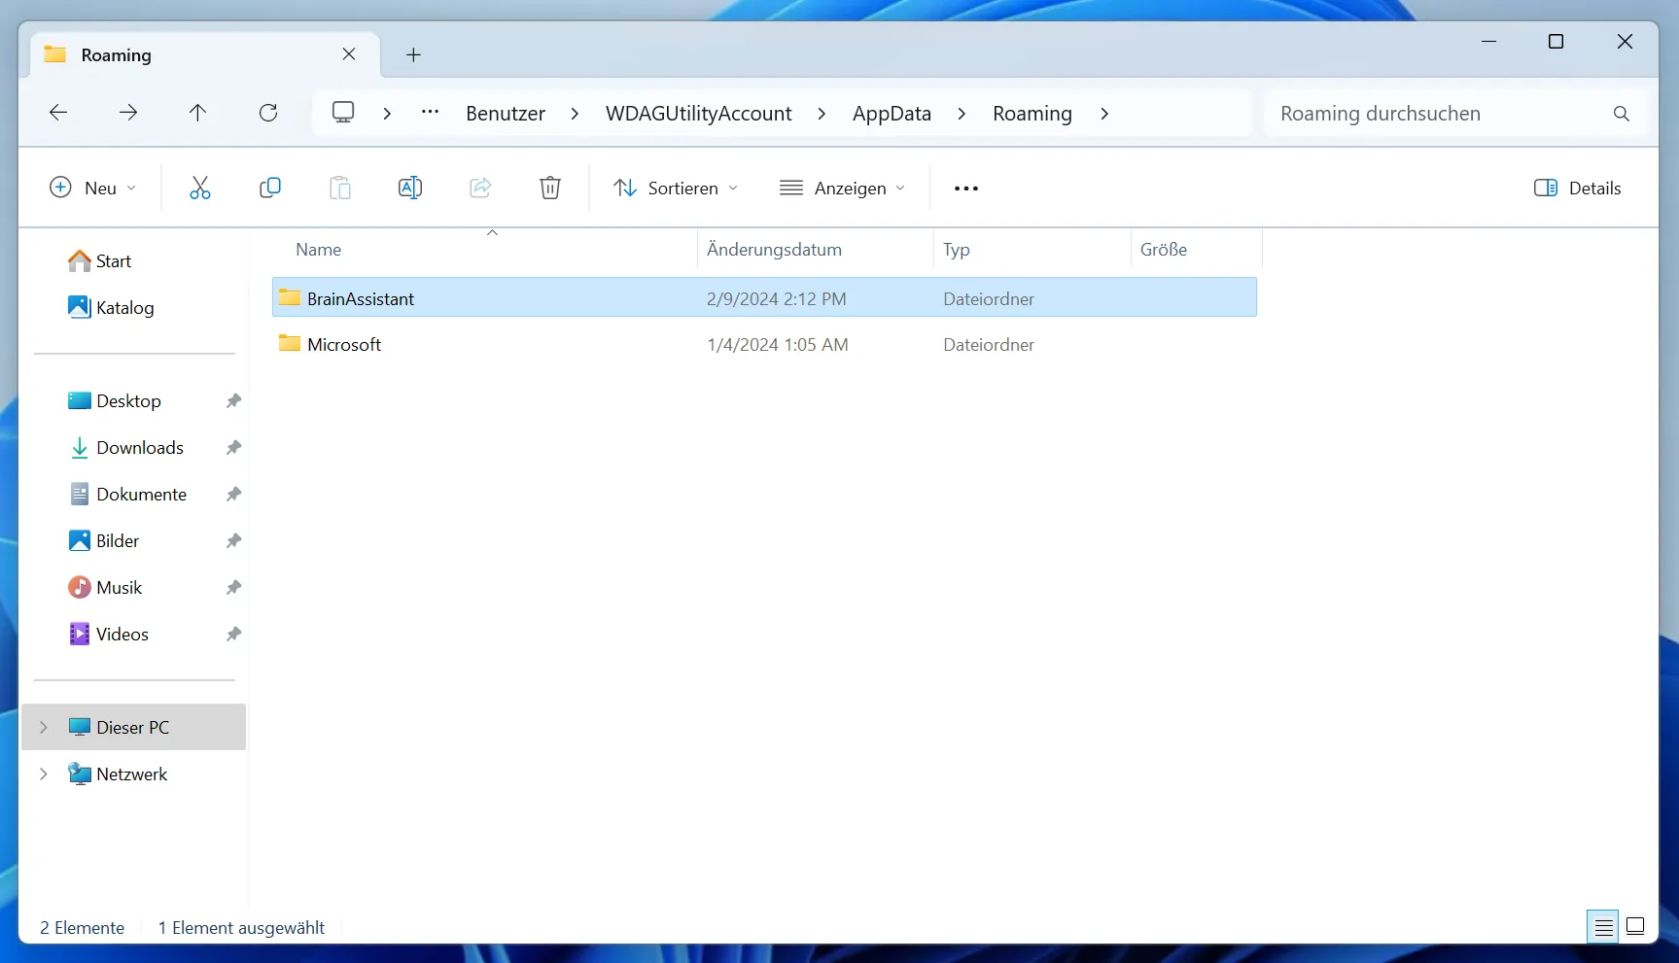Expand the chevron after AppData in the breadcrumb

click(961, 114)
